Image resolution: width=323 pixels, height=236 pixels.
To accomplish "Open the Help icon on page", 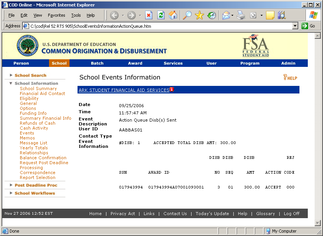I will pyautogui.click(x=290, y=78).
